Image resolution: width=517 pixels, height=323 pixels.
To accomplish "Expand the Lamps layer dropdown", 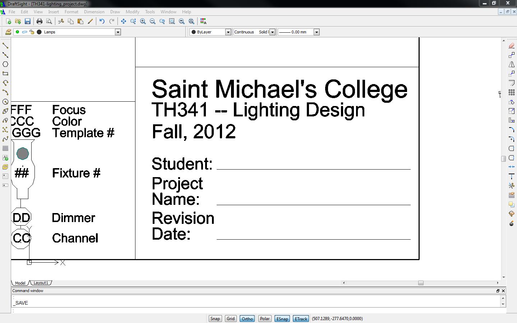I will pos(118,32).
